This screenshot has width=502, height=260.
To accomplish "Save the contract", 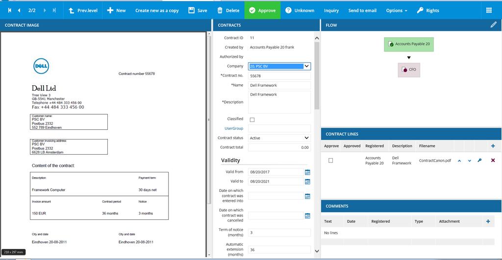I will tap(198, 10).
